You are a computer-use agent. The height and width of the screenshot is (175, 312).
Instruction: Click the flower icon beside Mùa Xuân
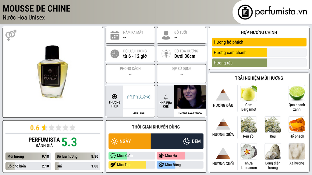[113, 156]
